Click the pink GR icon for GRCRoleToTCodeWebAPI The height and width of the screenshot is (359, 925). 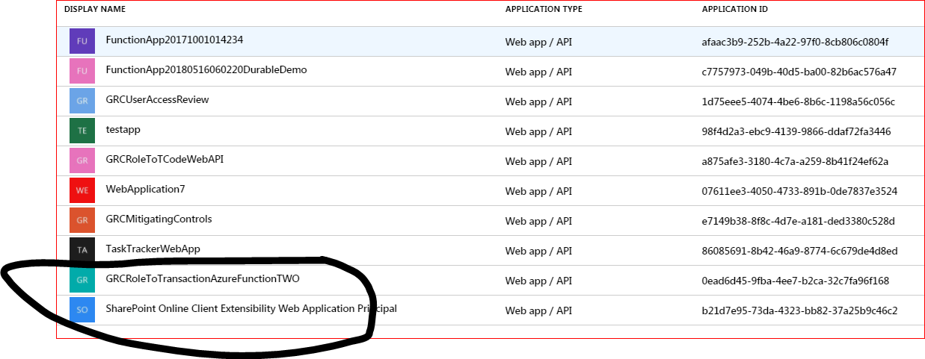(x=82, y=160)
